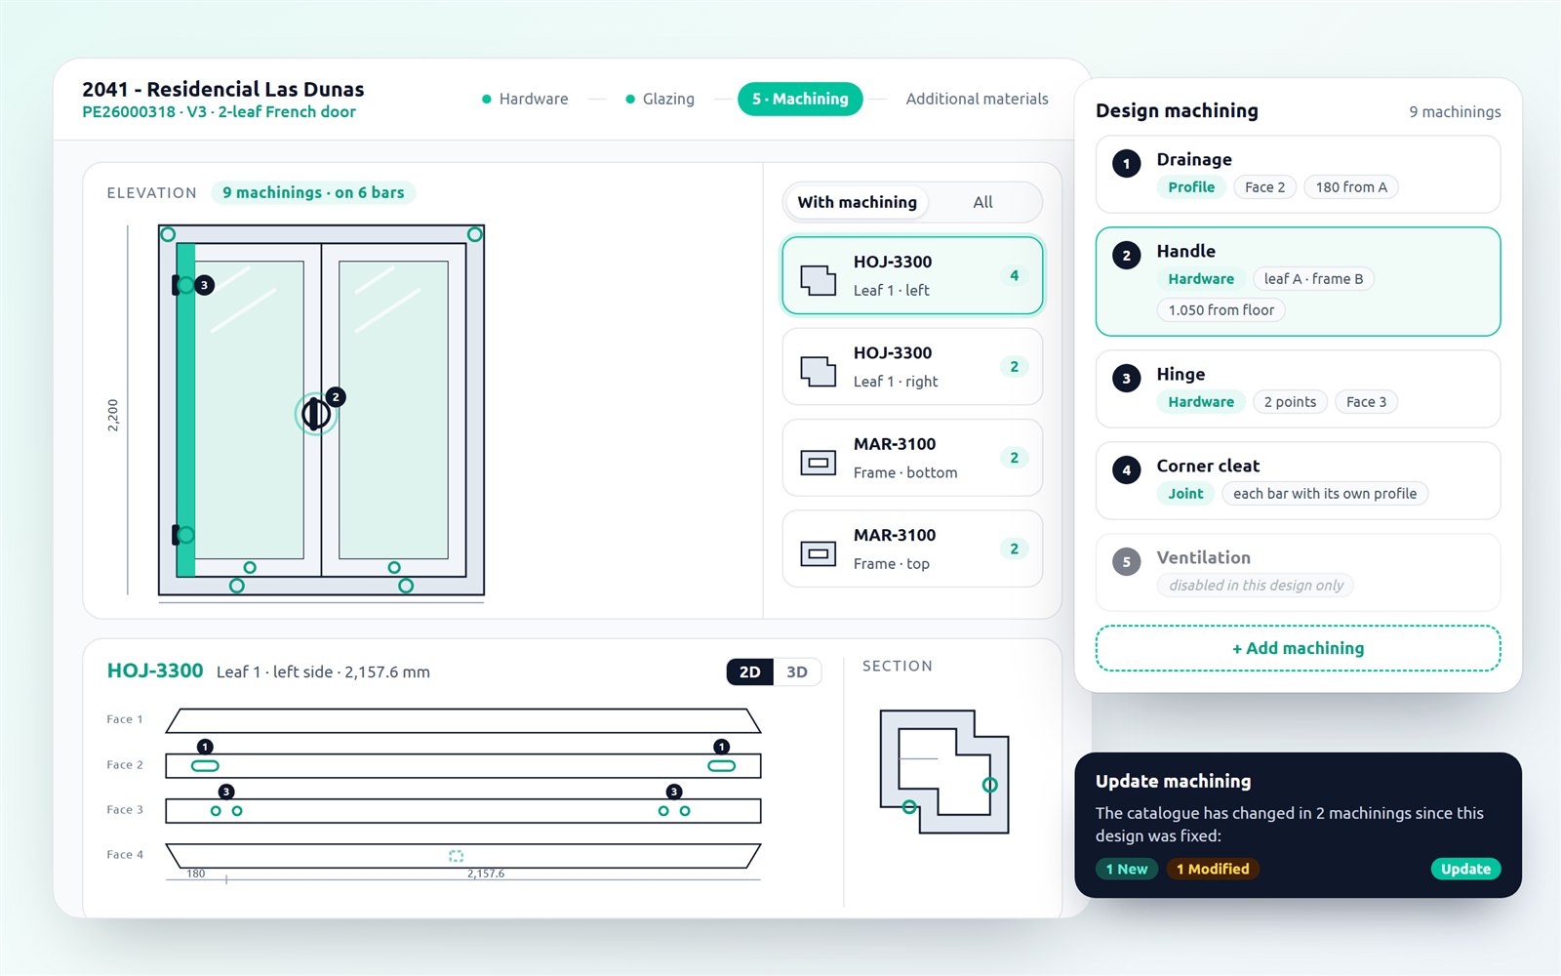The width and height of the screenshot is (1561, 976).
Task: Select the MAR-3100 Frame · bottom bar
Action: pyautogui.click(x=912, y=458)
